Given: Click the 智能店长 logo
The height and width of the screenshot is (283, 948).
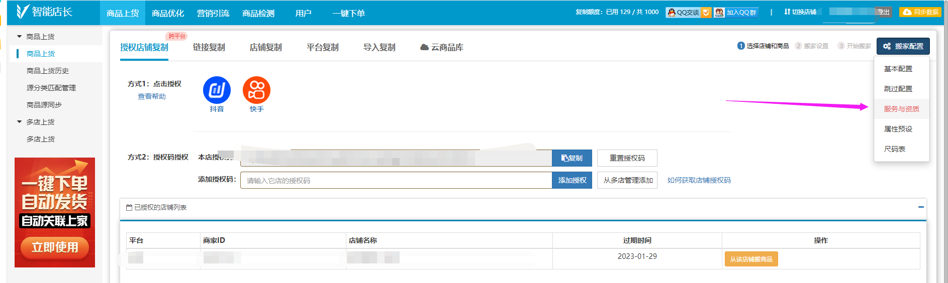Looking at the screenshot, I should tap(44, 12).
